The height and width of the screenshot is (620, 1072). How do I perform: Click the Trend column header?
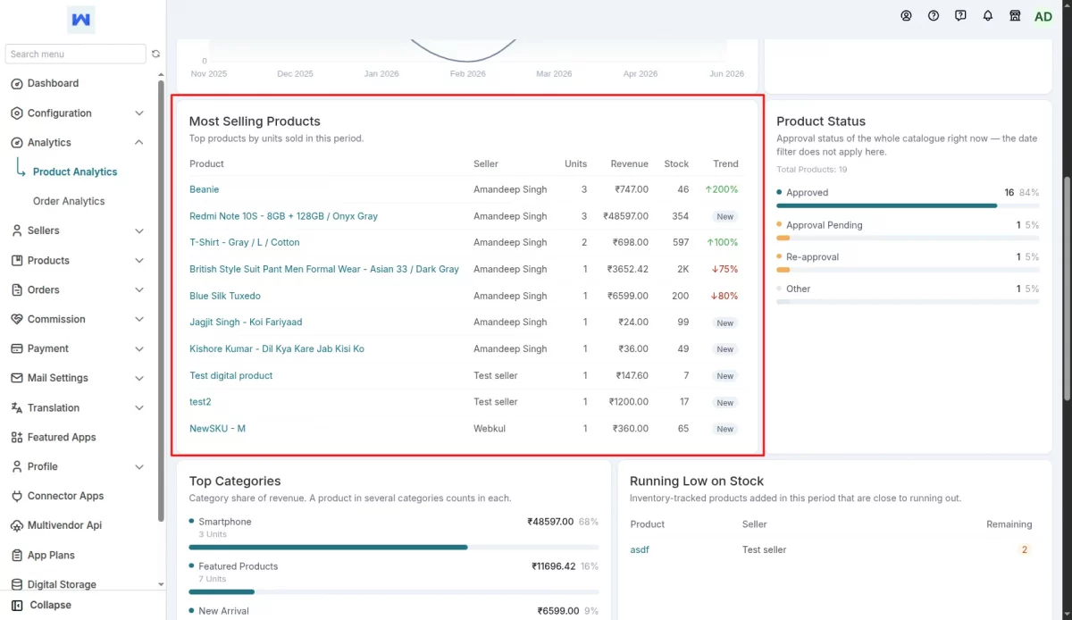(x=725, y=164)
